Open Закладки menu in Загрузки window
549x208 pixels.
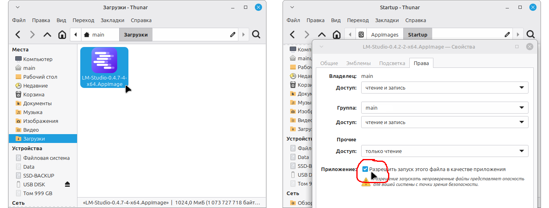coord(112,20)
